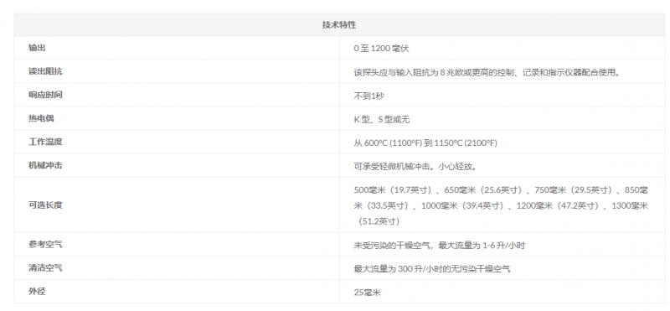This screenshot has width=670, height=311.
Task: Select the value 25毫米
Action: (x=367, y=293)
